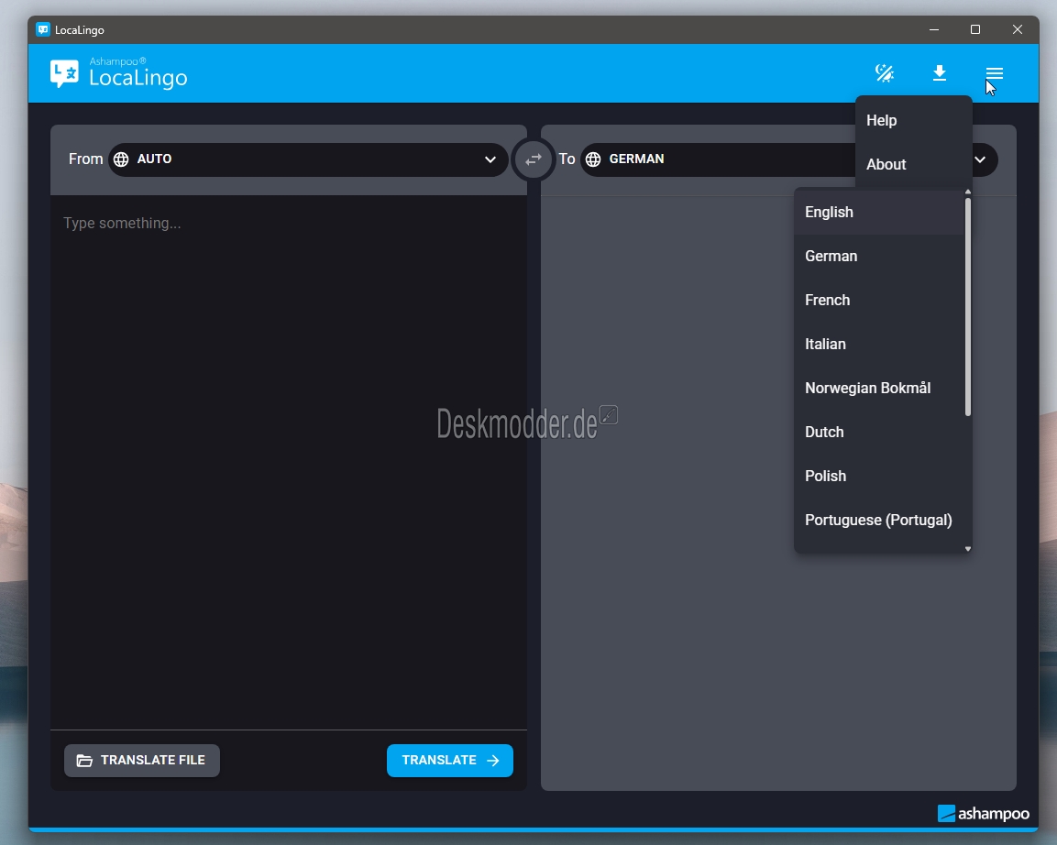Click the globe icon beside GERMAN
1057x845 pixels.
click(x=593, y=159)
